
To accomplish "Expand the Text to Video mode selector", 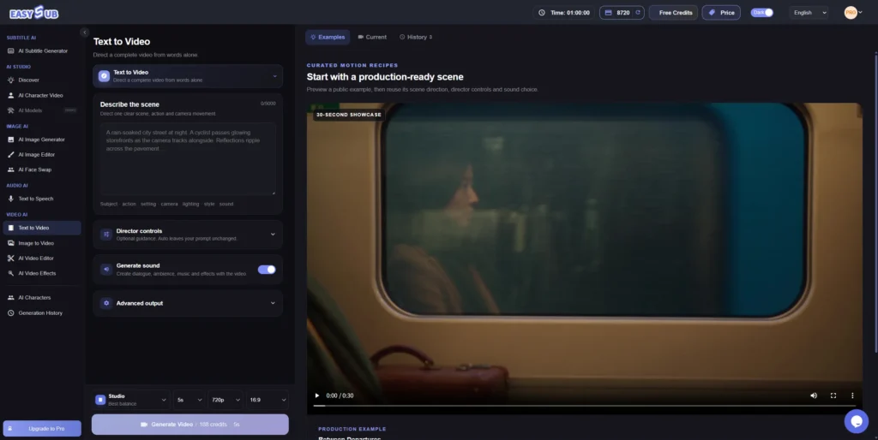I will pos(188,76).
